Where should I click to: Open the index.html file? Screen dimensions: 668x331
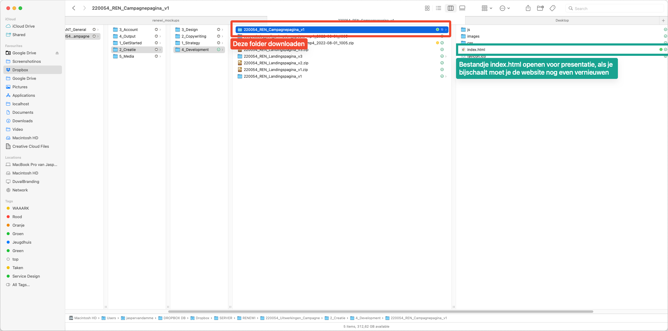pos(476,50)
